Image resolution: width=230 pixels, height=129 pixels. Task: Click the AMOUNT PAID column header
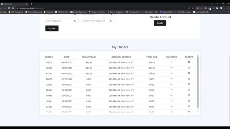89,57
